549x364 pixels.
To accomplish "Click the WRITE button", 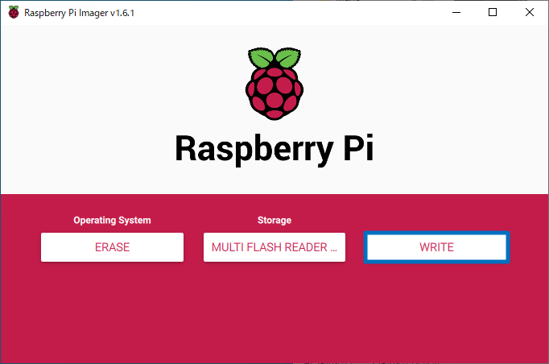I will coord(436,247).
